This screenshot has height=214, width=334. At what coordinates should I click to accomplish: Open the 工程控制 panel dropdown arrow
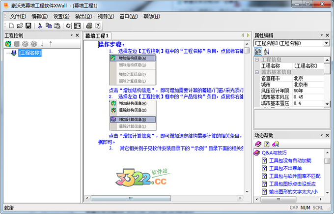point(72,35)
